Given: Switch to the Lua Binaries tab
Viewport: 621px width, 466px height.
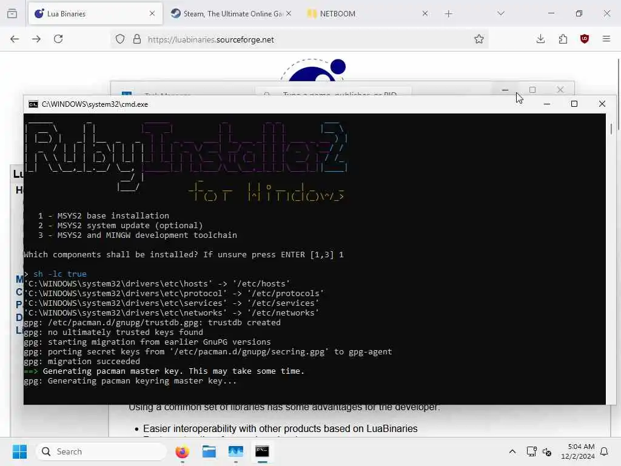Looking at the screenshot, I should (x=95, y=14).
